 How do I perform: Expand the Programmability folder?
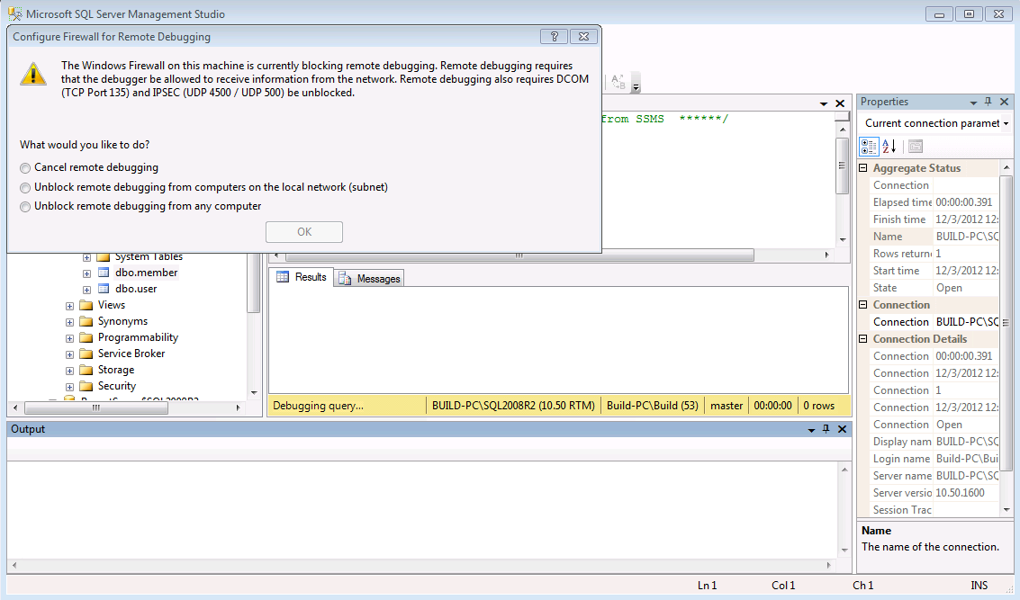tap(69, 338)
